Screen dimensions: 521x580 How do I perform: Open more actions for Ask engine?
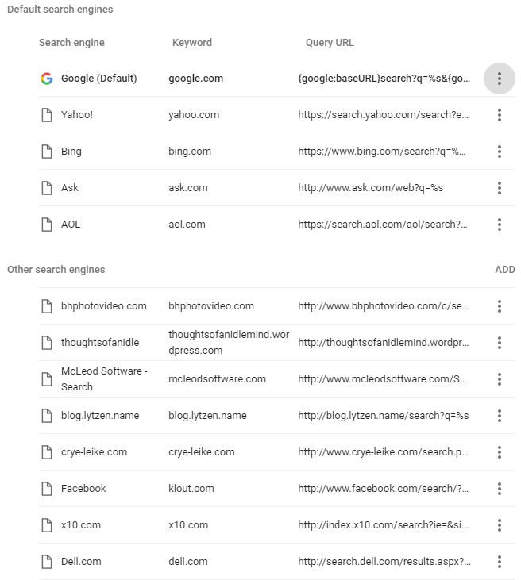[x=500, y=188]
